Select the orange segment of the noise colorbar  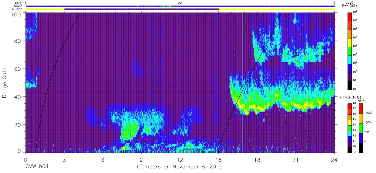pyautogui.click(x=361, y=118)
